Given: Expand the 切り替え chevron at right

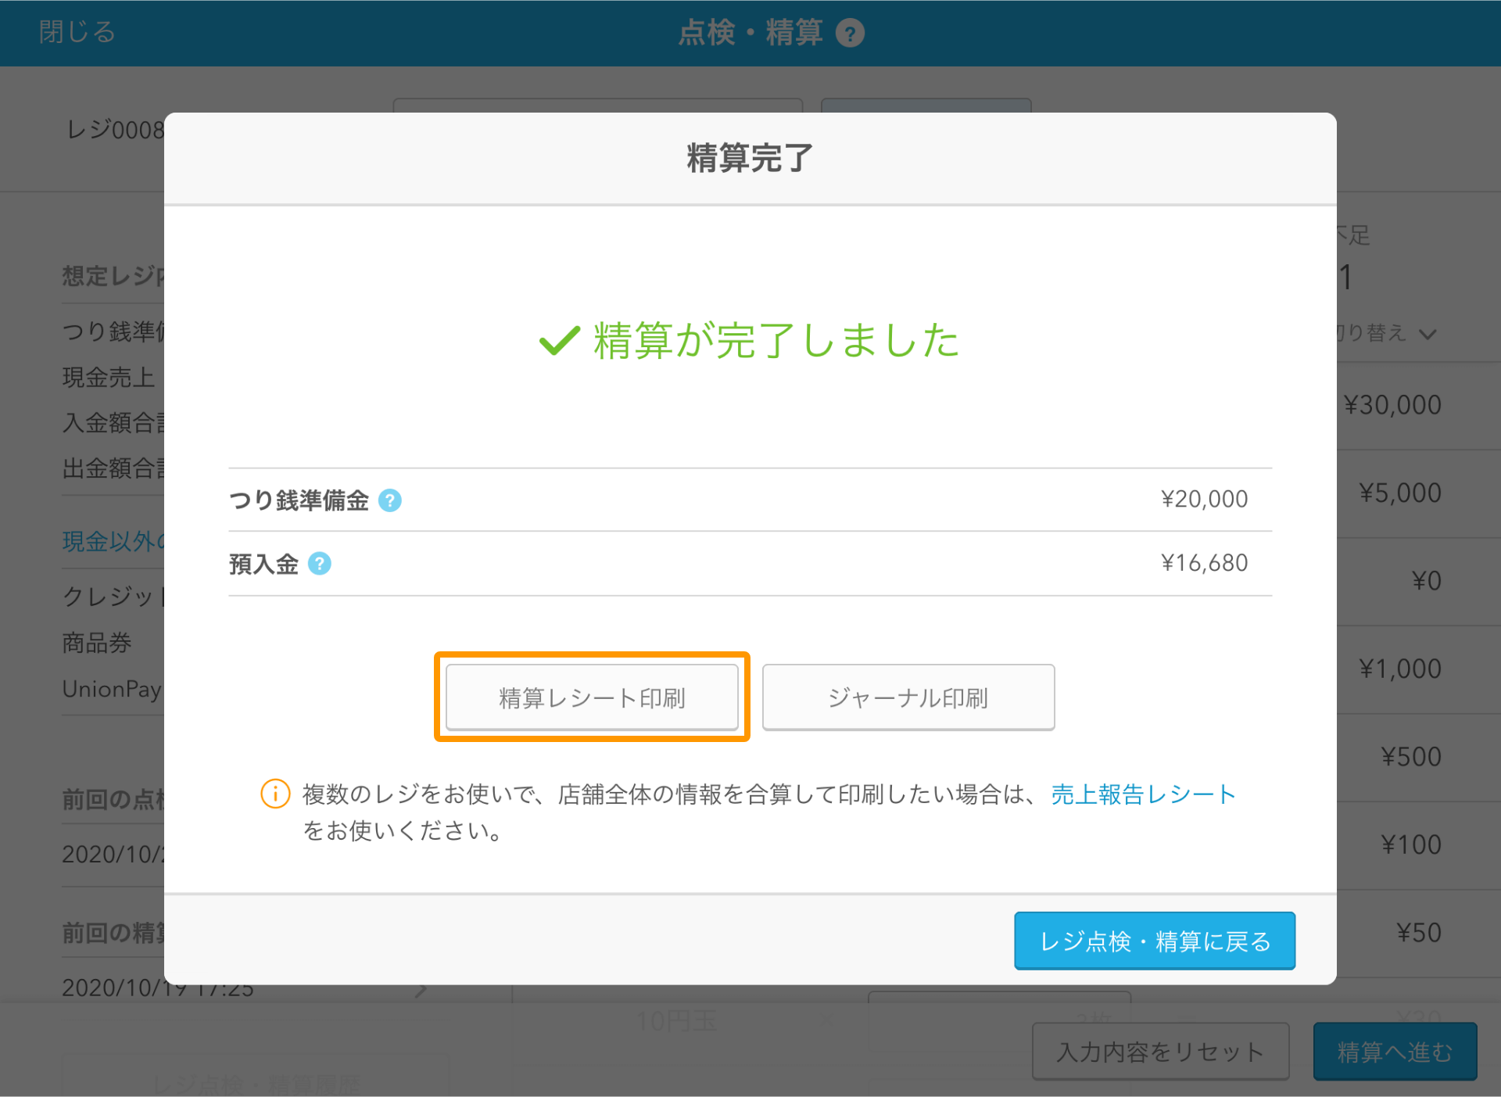Looking at the screenshot, I should pyautogui.click(x=1428, y=335).
